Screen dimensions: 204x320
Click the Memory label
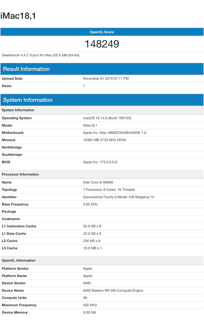click(9, 140)
